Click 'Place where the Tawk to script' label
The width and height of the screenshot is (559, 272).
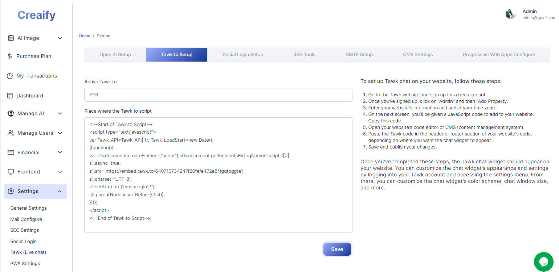(118, 111)
